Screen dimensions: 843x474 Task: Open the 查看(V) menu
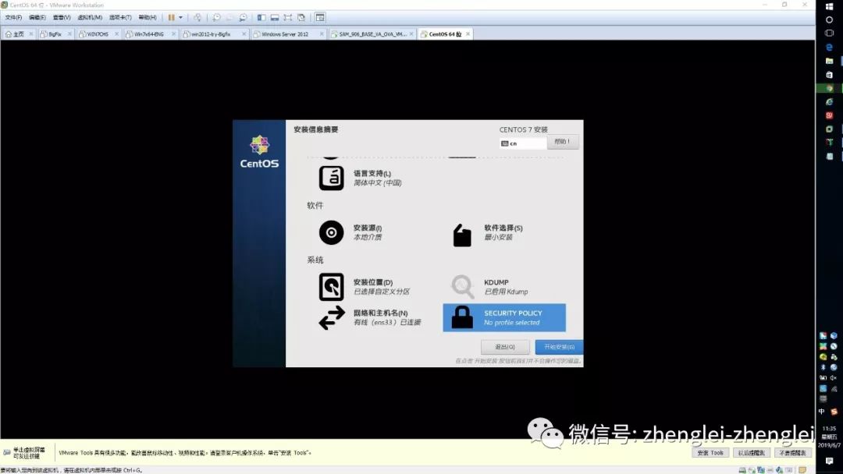[x=62, y=18]
